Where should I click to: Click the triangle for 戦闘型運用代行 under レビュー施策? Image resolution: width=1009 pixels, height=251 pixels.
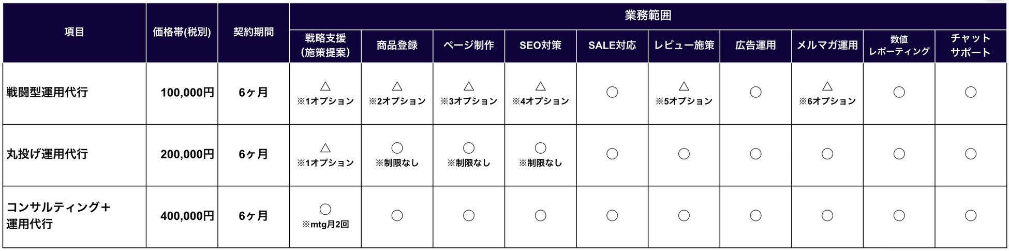tap(684, 86)
